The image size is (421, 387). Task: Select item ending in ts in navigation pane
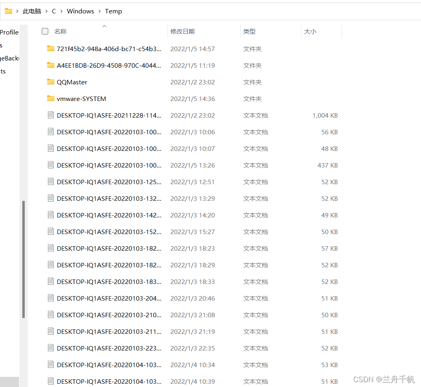click(x=3, y=71)
